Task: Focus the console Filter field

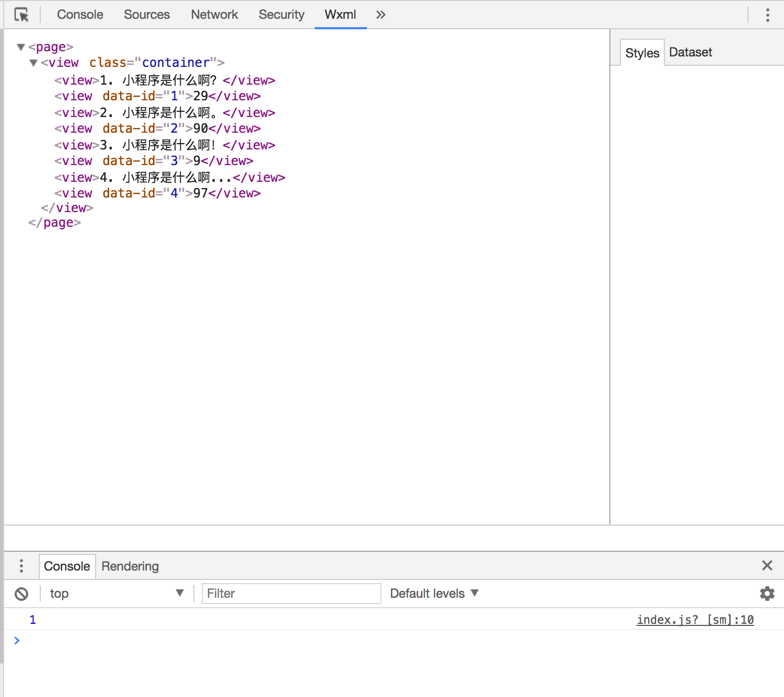Action: (291, 594)
